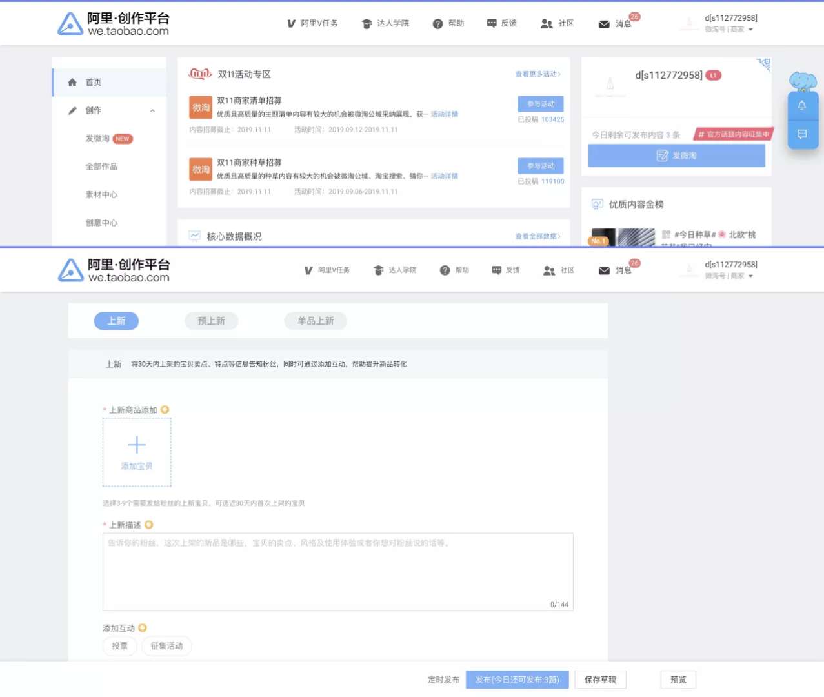Click 参与活动 for 双11商家种草招募
Image resolution: width=824 pixels, height=697 pixels.
click(x=541, y=166)
